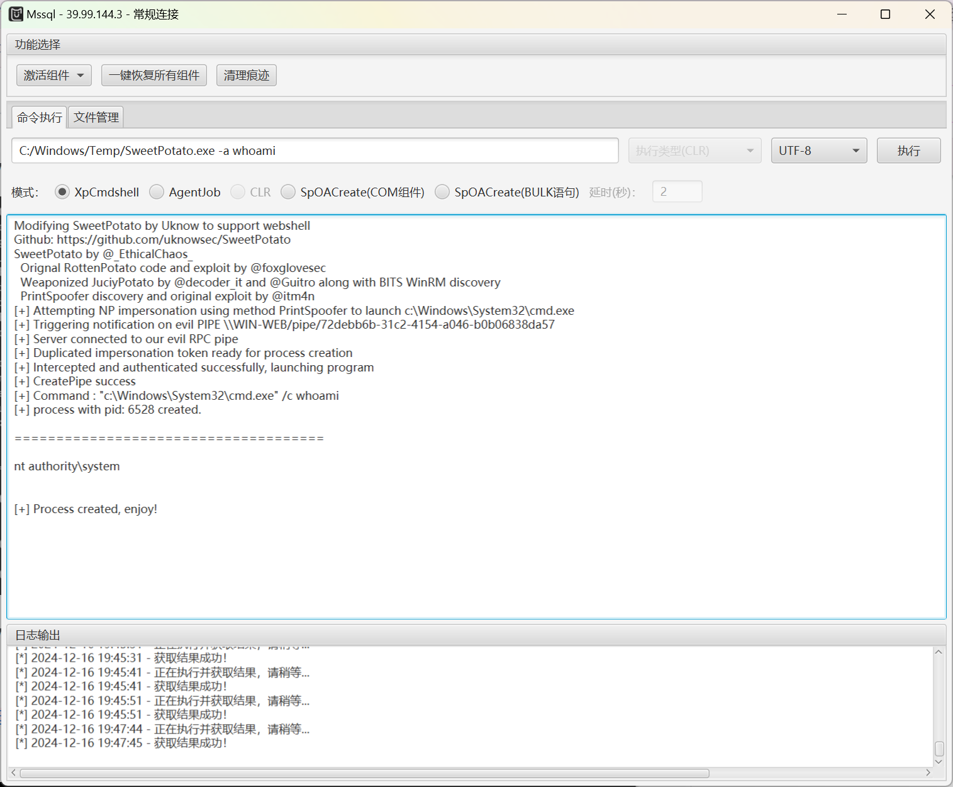Click 一键恢复所有组件 button
The image size is (953, 787).
pos(154,75)
